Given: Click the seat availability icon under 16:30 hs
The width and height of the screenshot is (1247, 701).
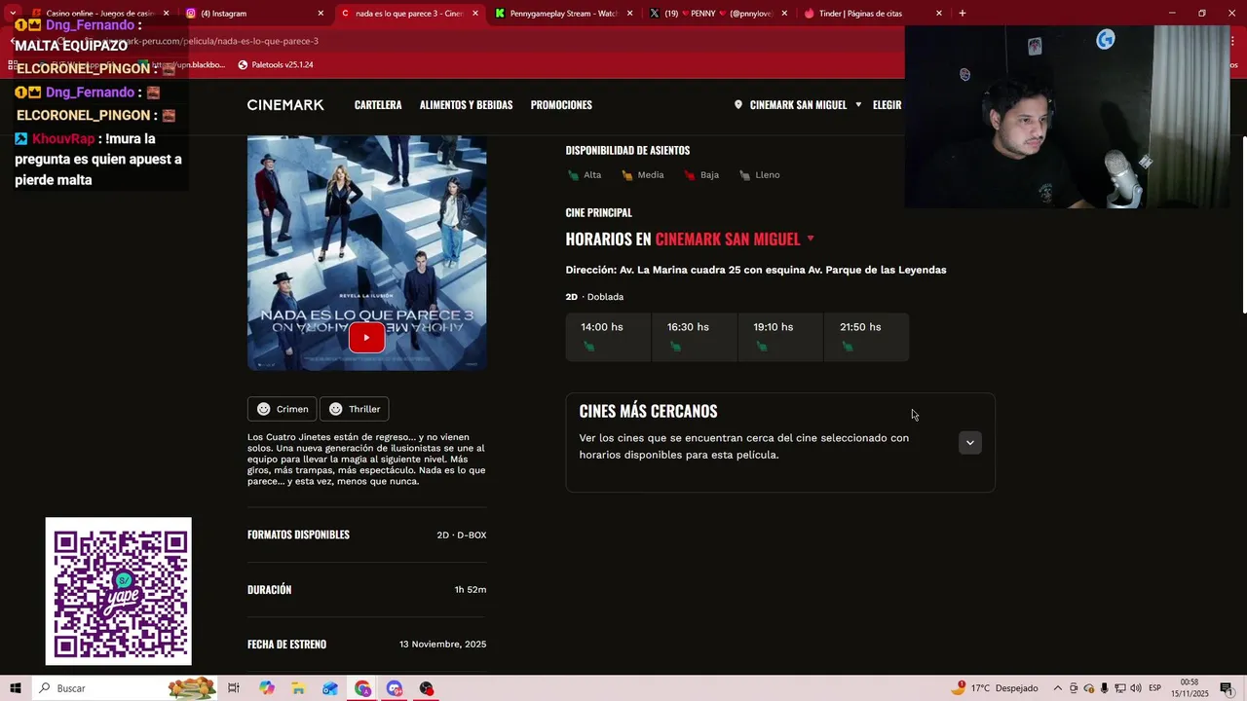Looking at the screenshot, I should coord(675,347).
